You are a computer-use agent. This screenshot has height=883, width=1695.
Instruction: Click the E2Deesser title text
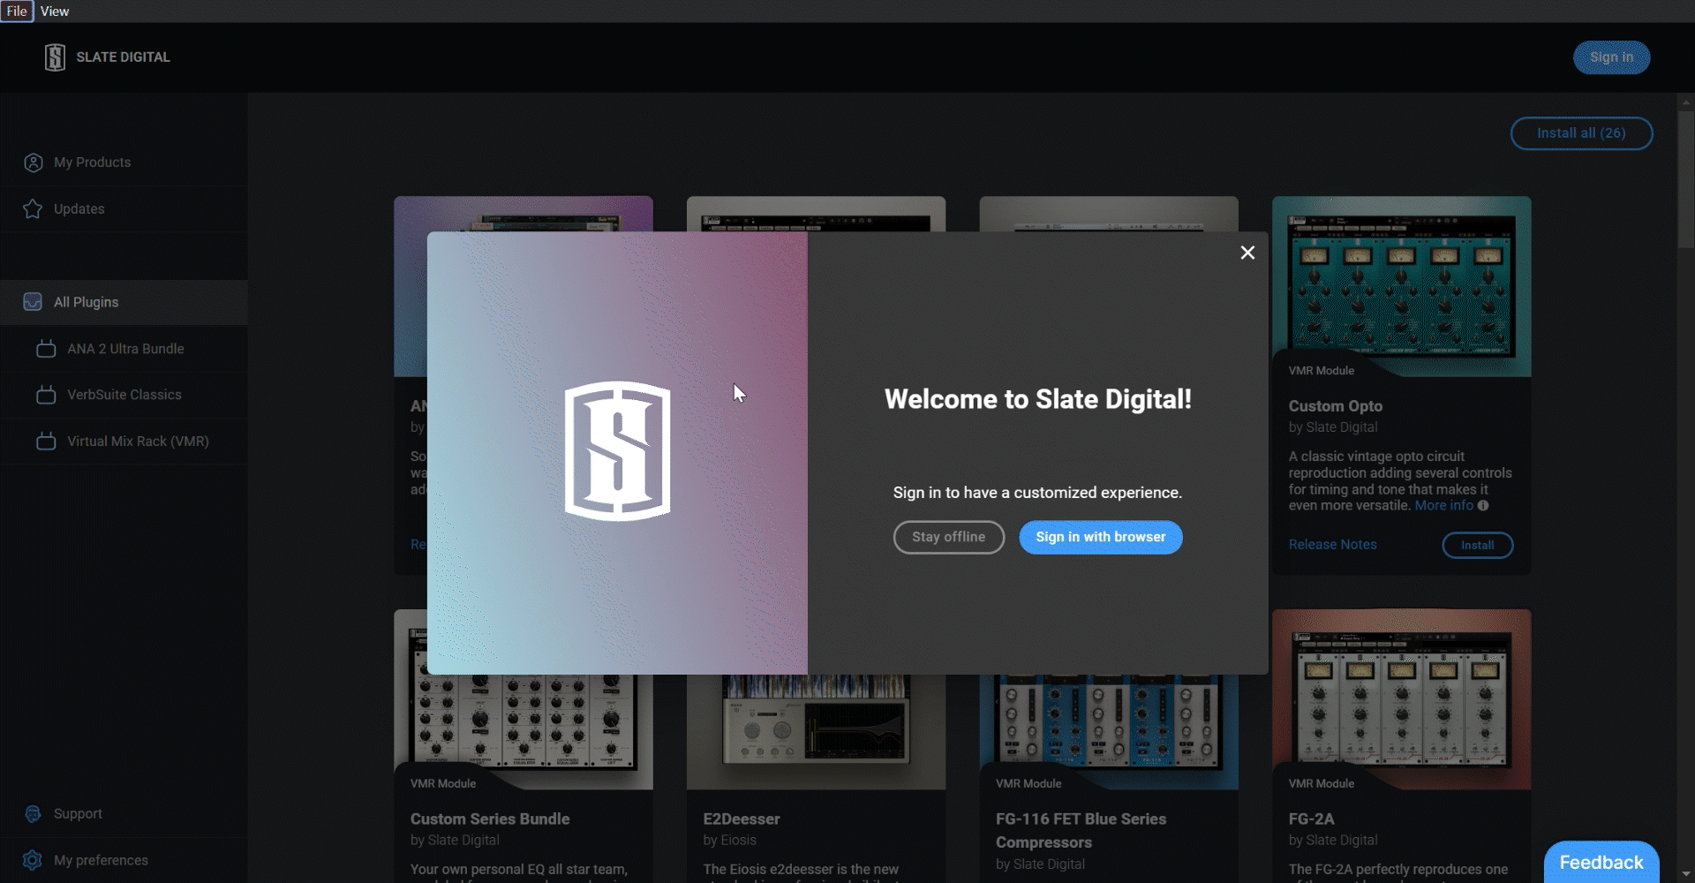pyautogui.click(x=741, y=819)
